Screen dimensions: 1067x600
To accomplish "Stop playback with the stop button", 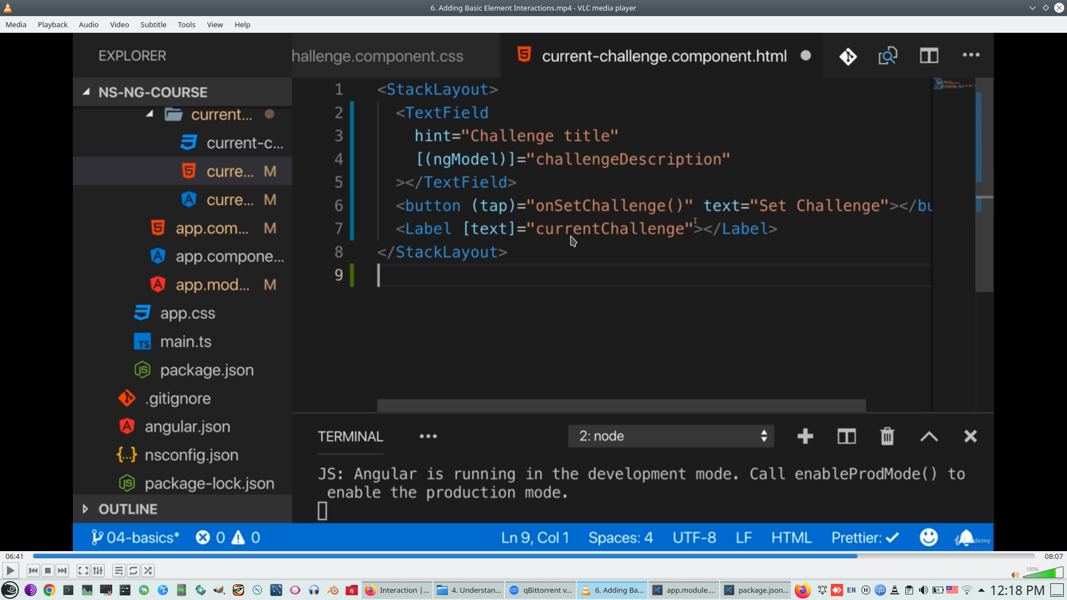I will (48, 571).
